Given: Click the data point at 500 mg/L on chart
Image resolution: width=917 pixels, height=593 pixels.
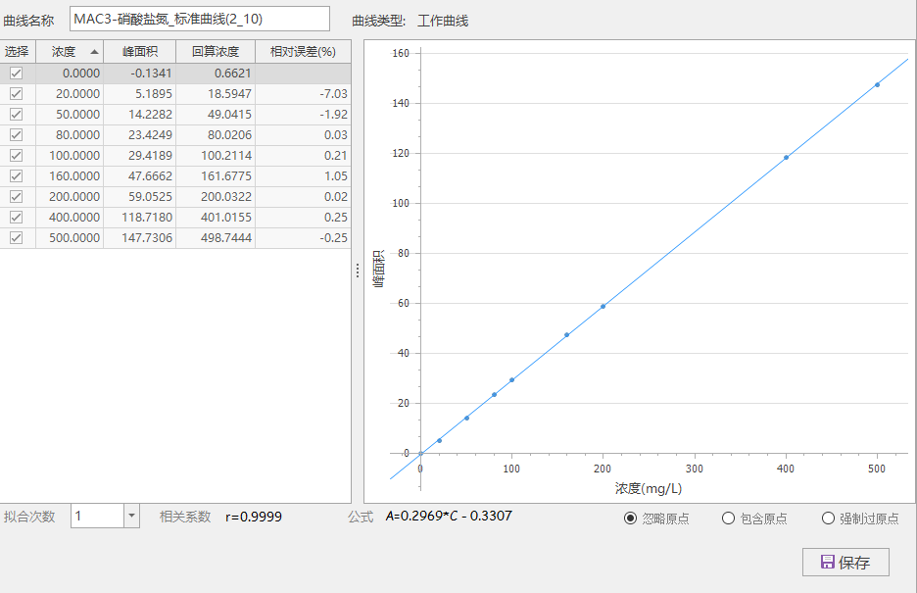Looking at the screenshot, I should coord(877,84).
